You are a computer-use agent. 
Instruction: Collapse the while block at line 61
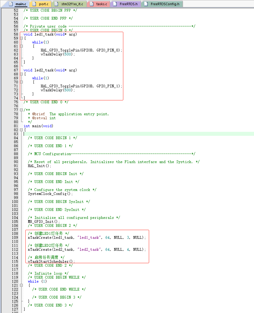[x=21, y=46]
